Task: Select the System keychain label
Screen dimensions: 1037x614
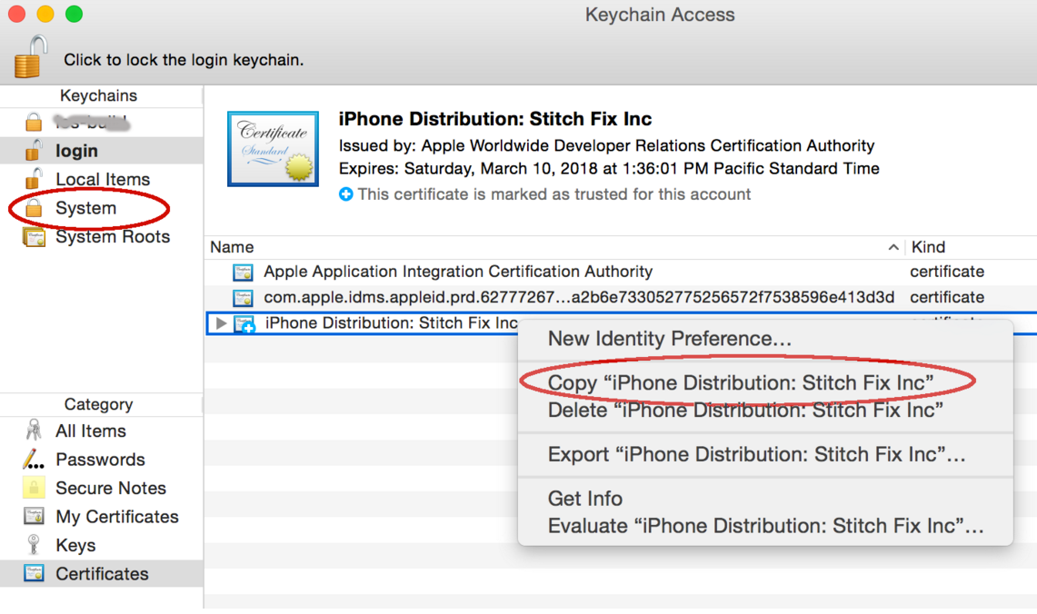Action: (86, 207)
